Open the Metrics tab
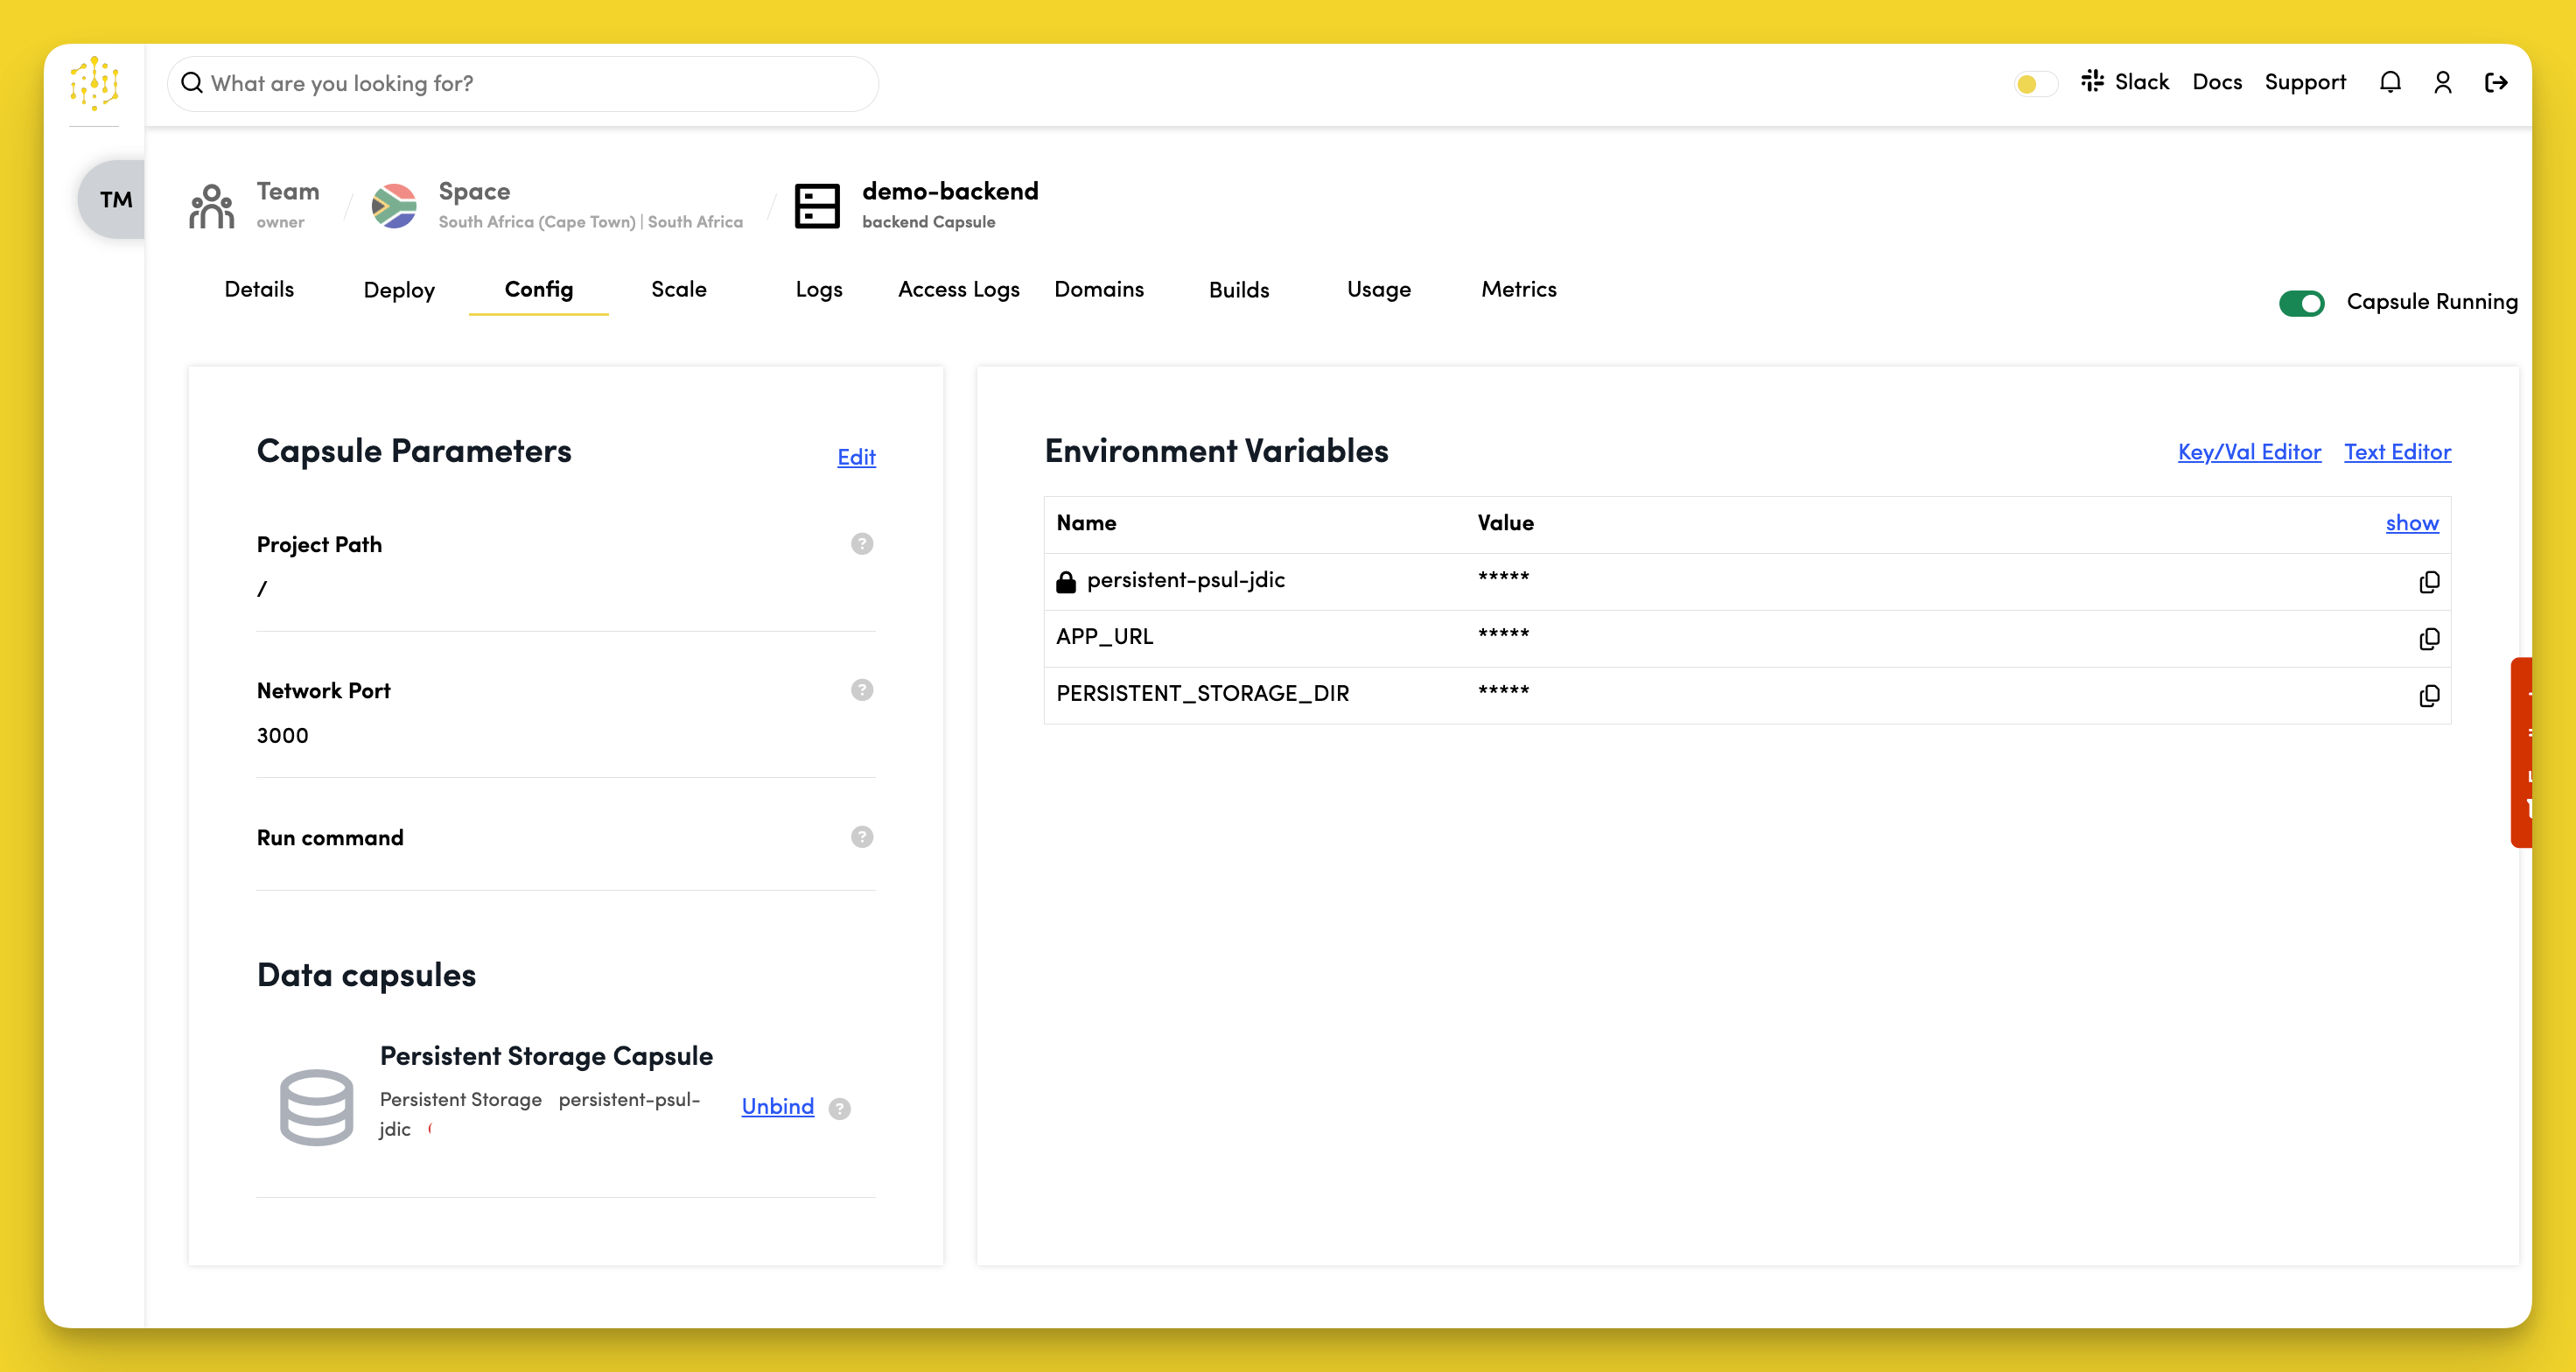 (x=1518, y=290)
